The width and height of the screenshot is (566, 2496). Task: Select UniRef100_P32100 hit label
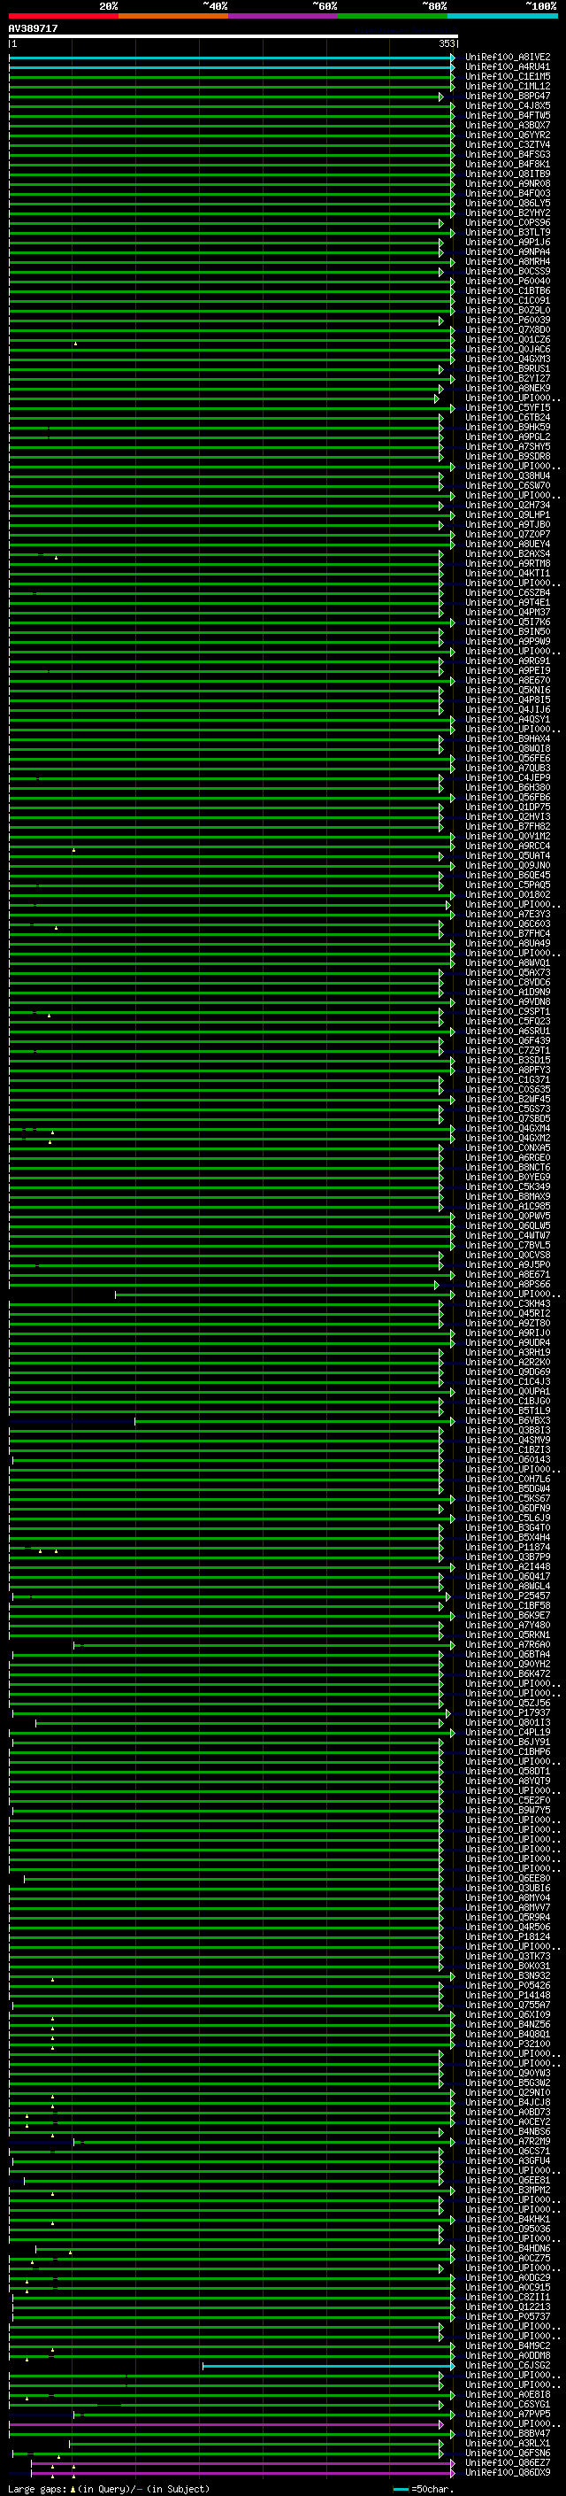[x=507, y=2043]
